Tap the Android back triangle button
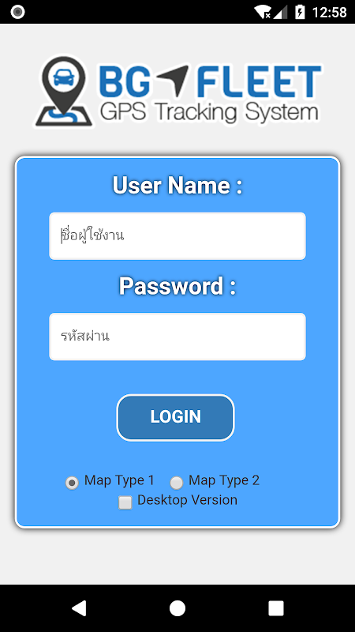Viewport: 355px width, 632px height. (78, 608)
